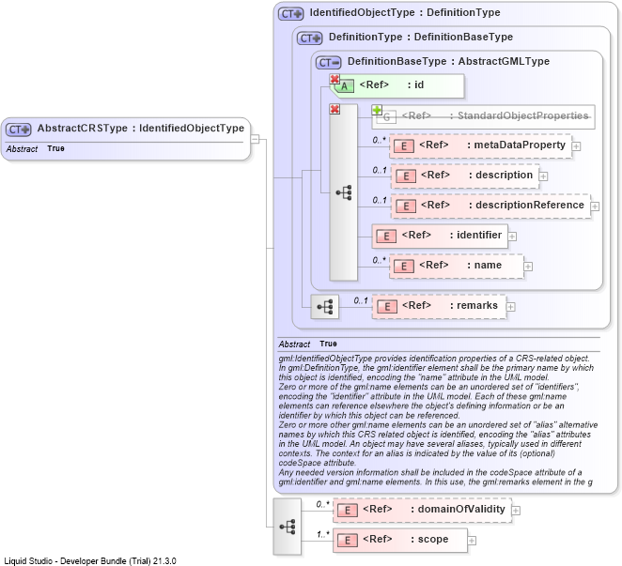Click the E icon of name element

404,266
